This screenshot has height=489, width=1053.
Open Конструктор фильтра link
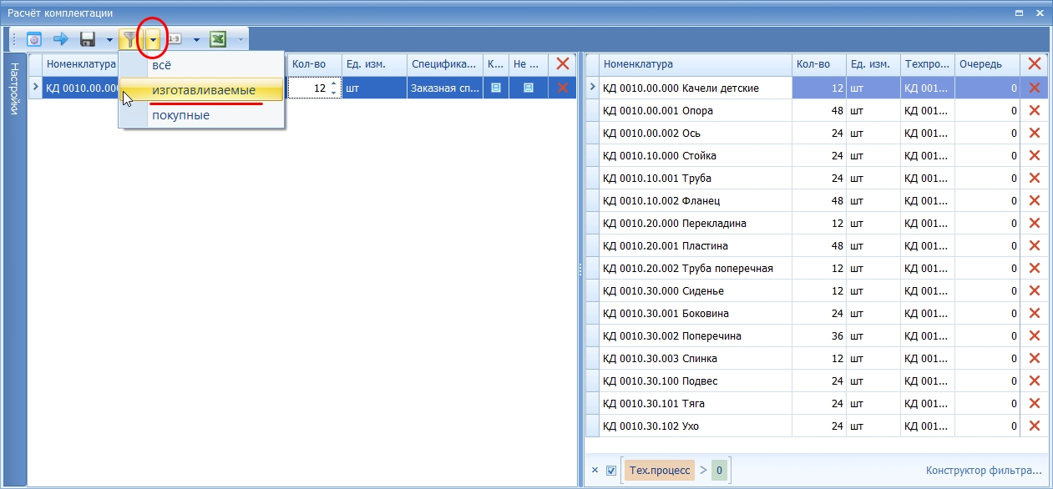coord(984,470)
